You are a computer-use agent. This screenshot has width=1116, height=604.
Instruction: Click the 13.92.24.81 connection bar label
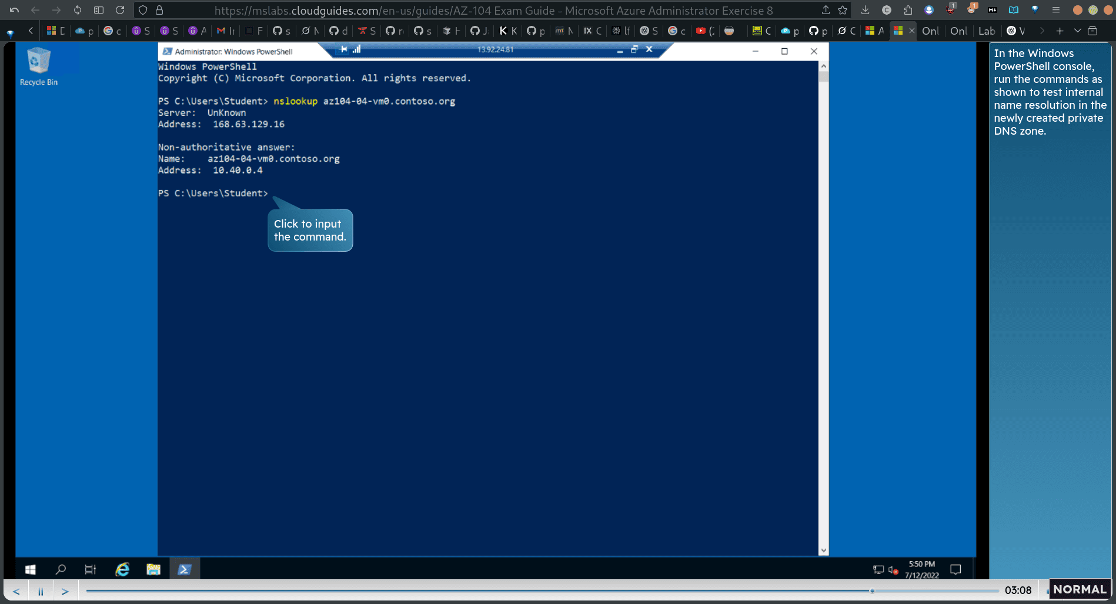coord(495,49)
